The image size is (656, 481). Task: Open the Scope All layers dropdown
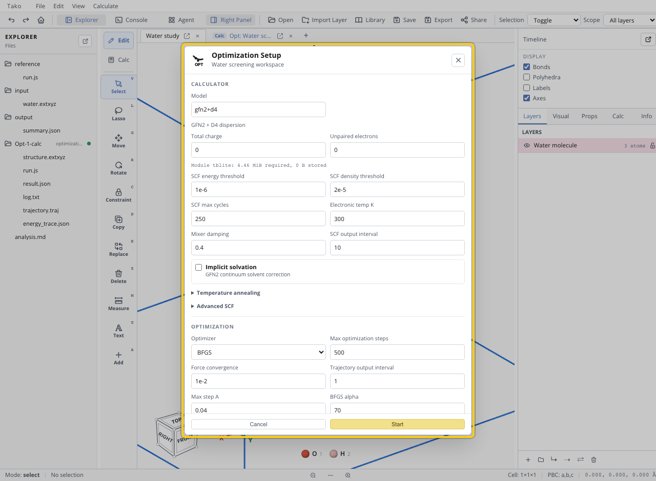629,20
